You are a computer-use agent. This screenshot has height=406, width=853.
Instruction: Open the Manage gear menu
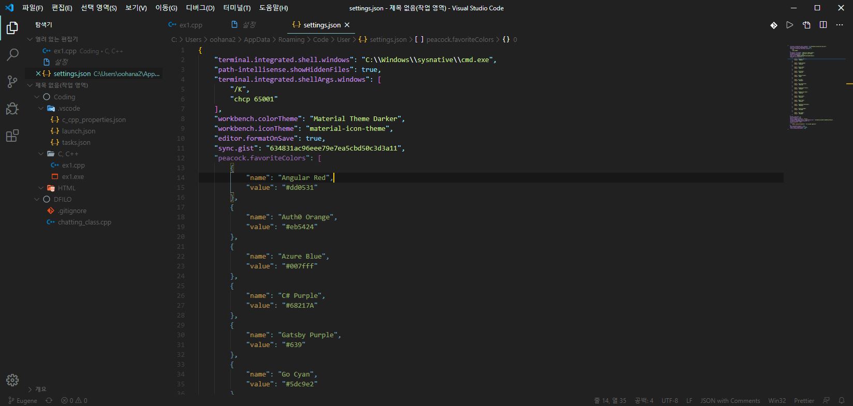[12, 380]
